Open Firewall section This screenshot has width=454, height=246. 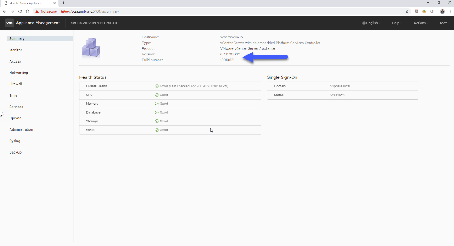(16, 84)
